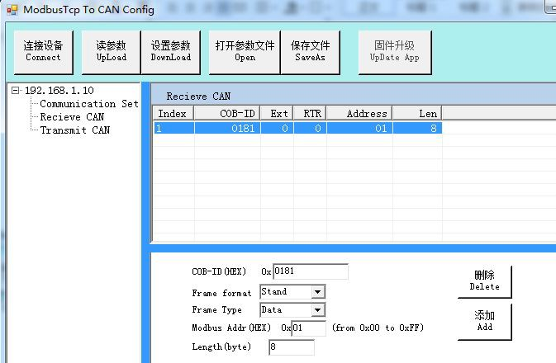This screenshot has height=363, width=556.
Task: Select Communication Set in the tree
Action: (x=89, y=104)
